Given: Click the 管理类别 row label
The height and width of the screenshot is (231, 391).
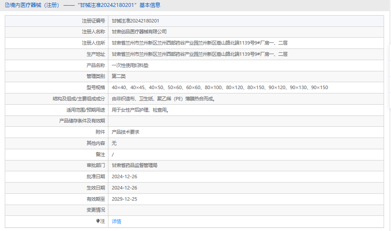Looking at the screenshot, I should [96, 76].
